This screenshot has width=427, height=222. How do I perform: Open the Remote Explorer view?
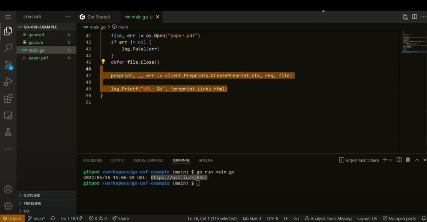coord(8,115)
